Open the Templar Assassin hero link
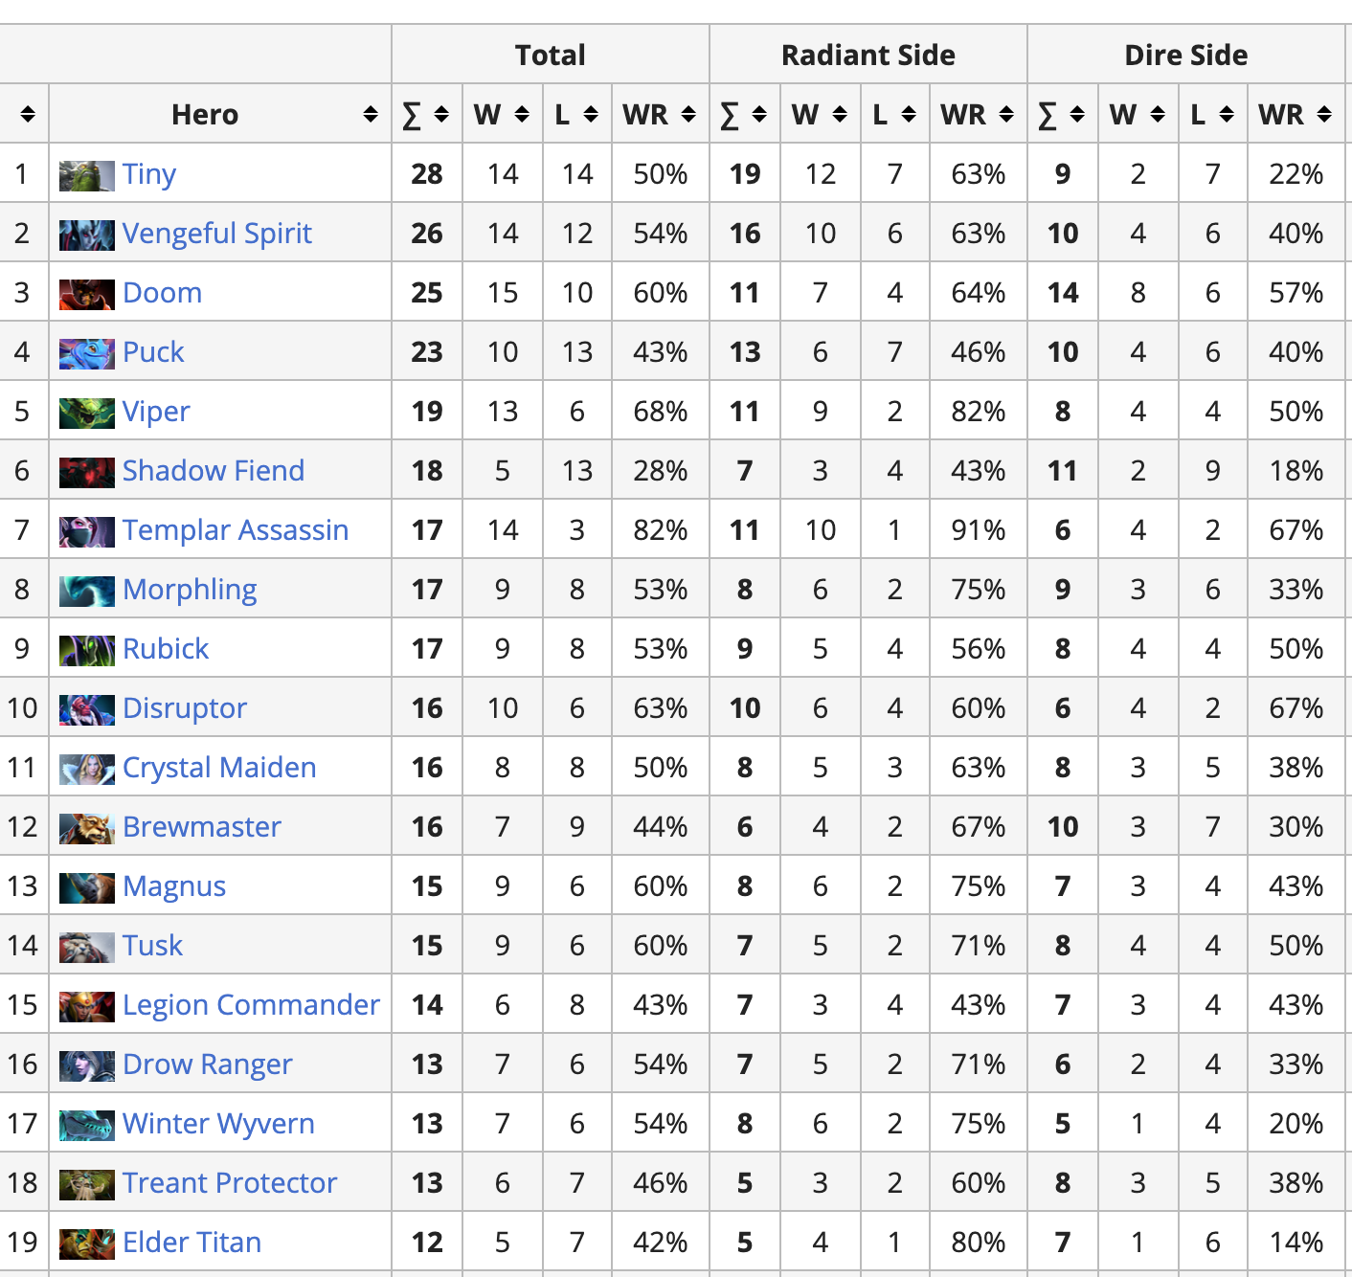Screen dimensions: 1352x1277 click(236, 530)
